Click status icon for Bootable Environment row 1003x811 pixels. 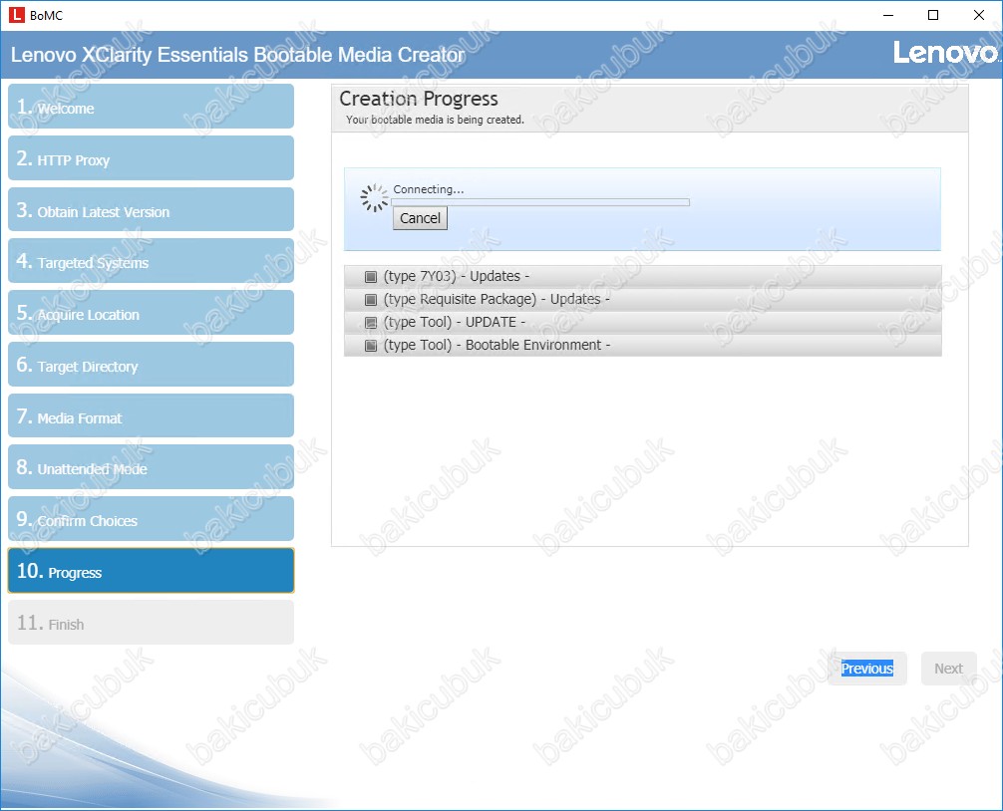(370, 346)
